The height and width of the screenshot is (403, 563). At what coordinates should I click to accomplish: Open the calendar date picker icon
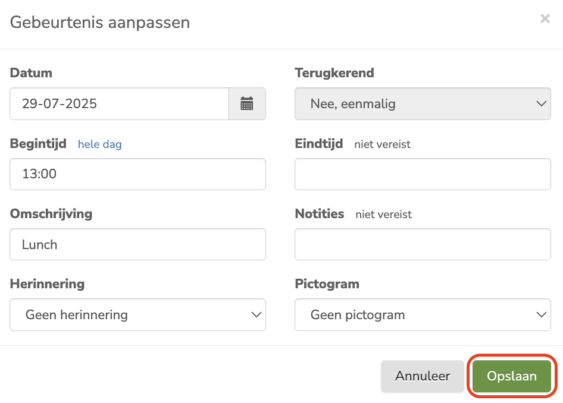click(x=247, y=103)
